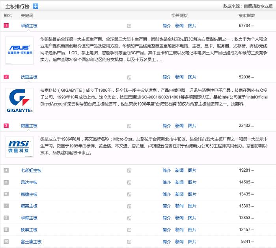Open 图片 link for 七彩虹主板
This screenshot has width=276, height=248.
(x=192, y=170)
